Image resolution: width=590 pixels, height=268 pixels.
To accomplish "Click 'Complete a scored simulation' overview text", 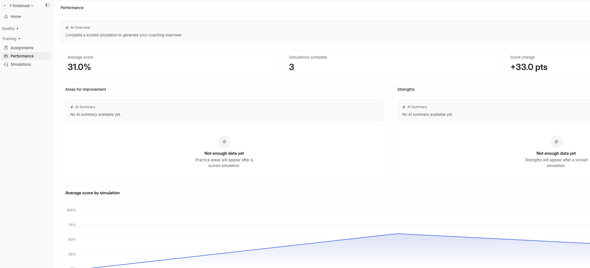I will [x=124, y=35].
